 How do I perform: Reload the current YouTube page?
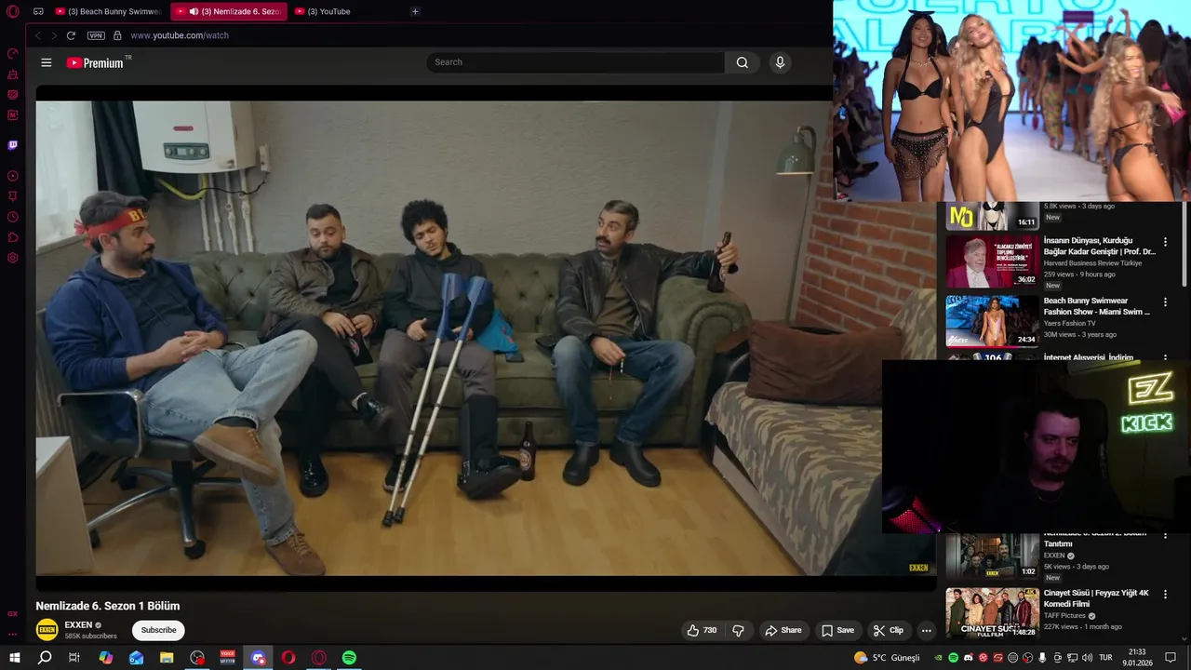pos(71,35)
